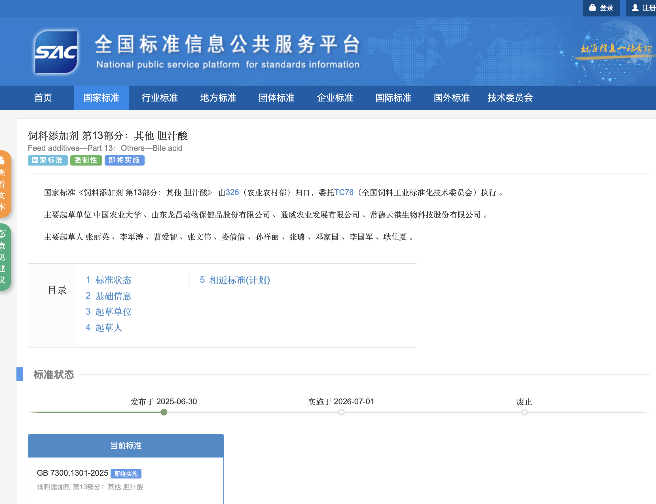Open the 326 department link

tap(232, 192)
